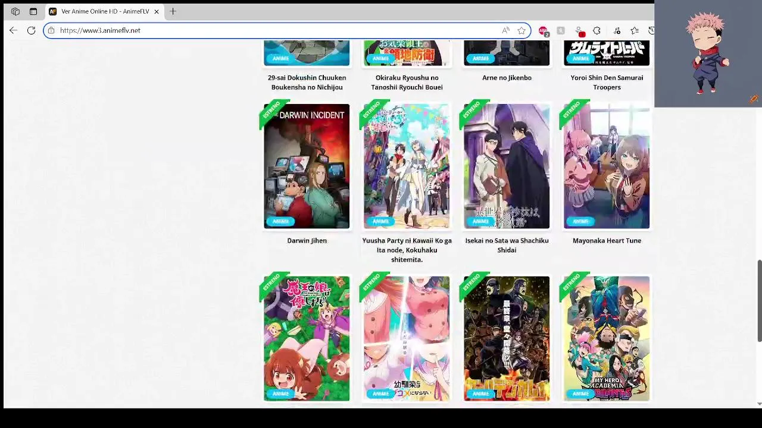Open My Hero Academia Vigilantes poster

click(607, 338)
